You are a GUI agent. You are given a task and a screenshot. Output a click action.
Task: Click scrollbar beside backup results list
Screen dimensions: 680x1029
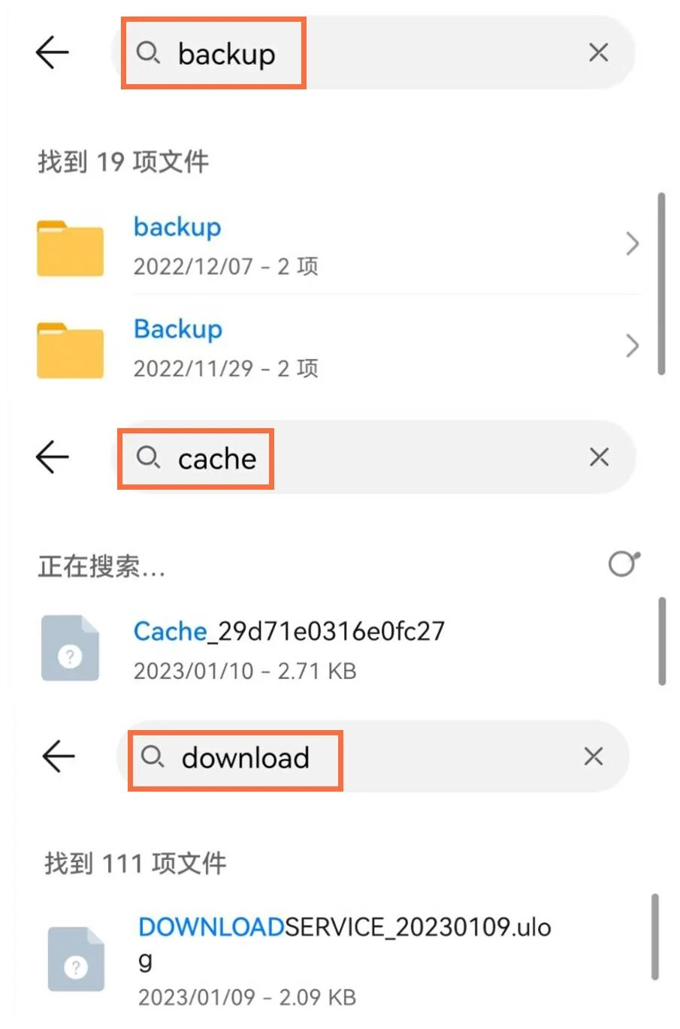661,283
